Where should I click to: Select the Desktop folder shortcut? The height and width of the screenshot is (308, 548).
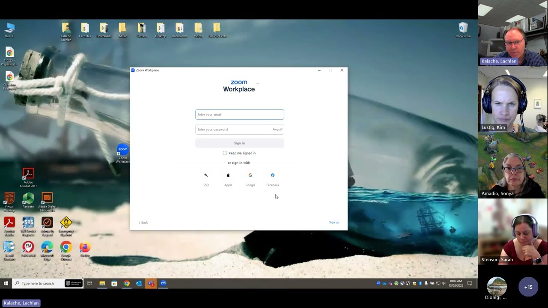pyautogui.click(x=161, y=30)
